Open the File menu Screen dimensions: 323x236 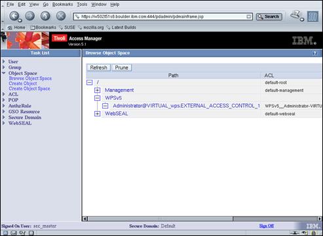point(10,5)
